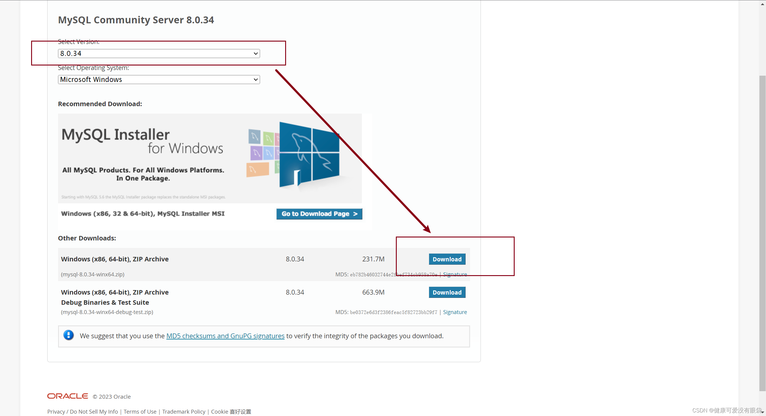Click the page vertical scrollbar thumb
This screenshot has width=766, height=416.
point(762,233)
